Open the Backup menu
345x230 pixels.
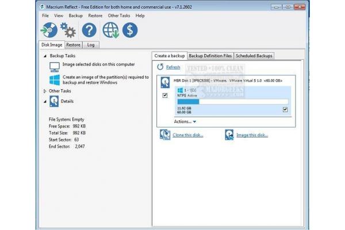tap(75, 16)
